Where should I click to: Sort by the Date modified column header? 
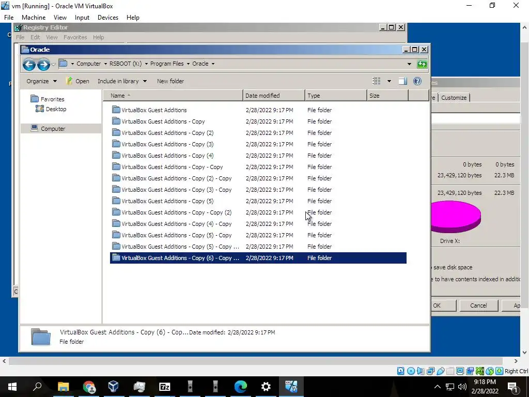(274, 96)
